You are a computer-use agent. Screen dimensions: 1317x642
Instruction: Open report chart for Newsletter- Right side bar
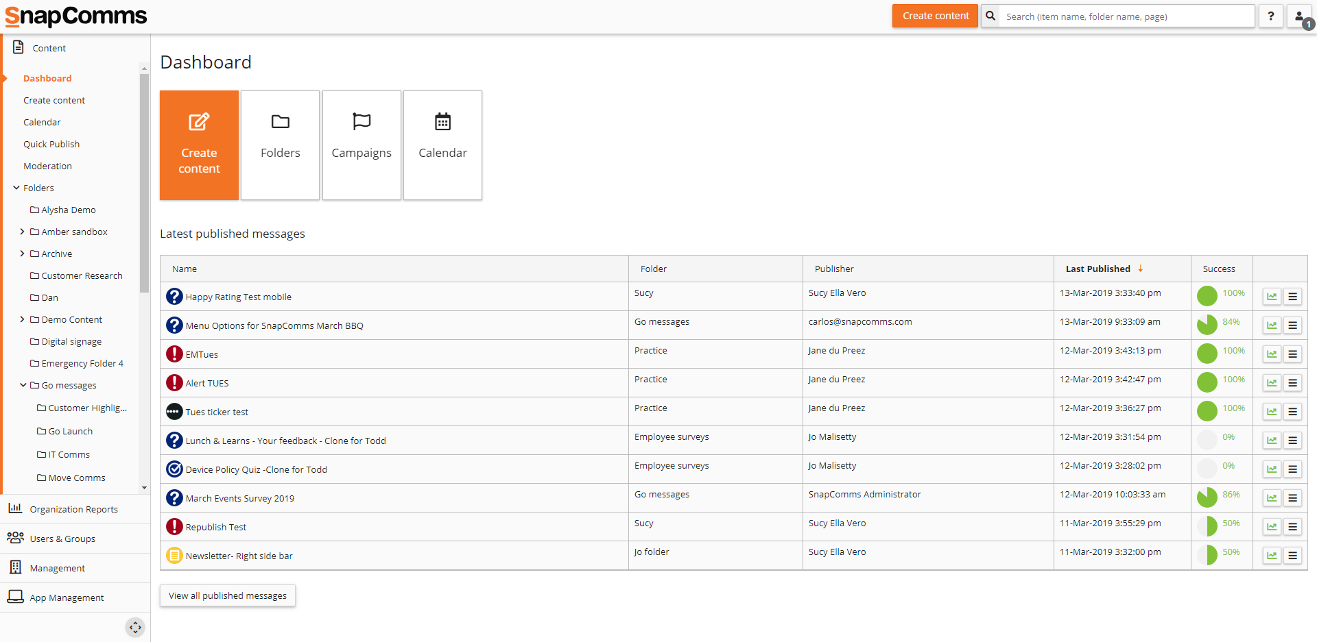coord(1272,556)
